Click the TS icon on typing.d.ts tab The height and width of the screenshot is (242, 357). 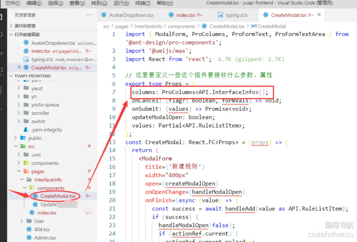coord(220,15)
